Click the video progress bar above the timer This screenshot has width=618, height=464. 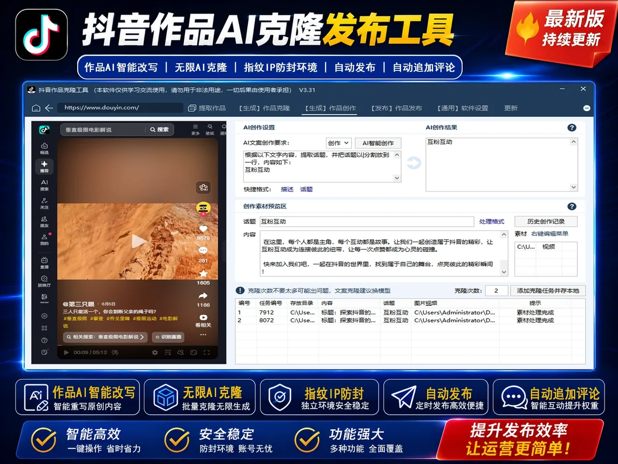pos(138,346)
